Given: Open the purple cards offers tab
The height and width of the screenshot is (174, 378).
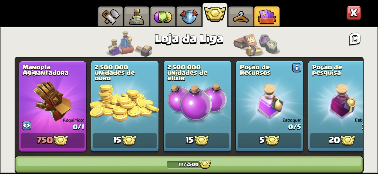Looking at the screenshot, I should coord(267,17).
